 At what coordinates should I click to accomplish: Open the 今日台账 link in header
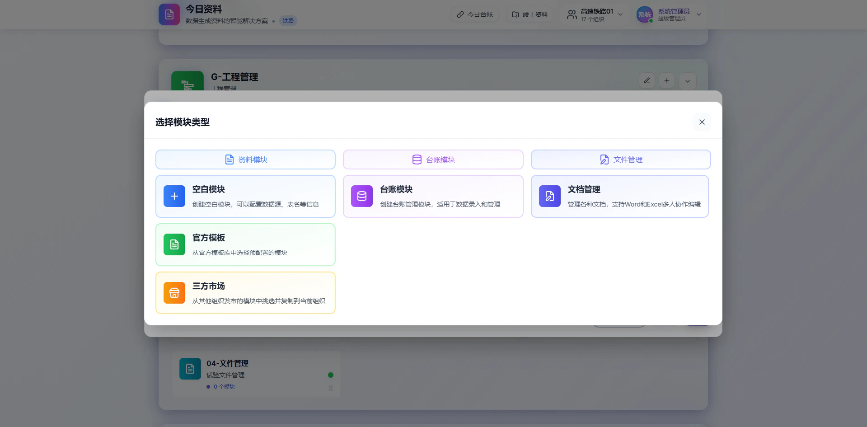[474, 14]
